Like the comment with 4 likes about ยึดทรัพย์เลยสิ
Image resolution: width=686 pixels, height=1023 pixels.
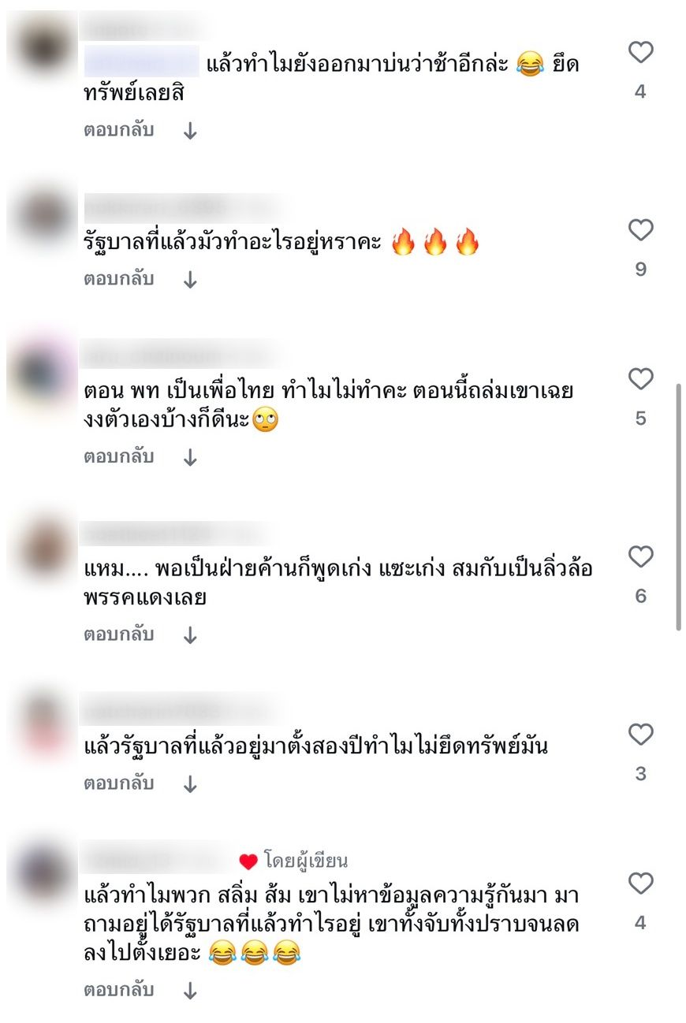click(640, 53)
